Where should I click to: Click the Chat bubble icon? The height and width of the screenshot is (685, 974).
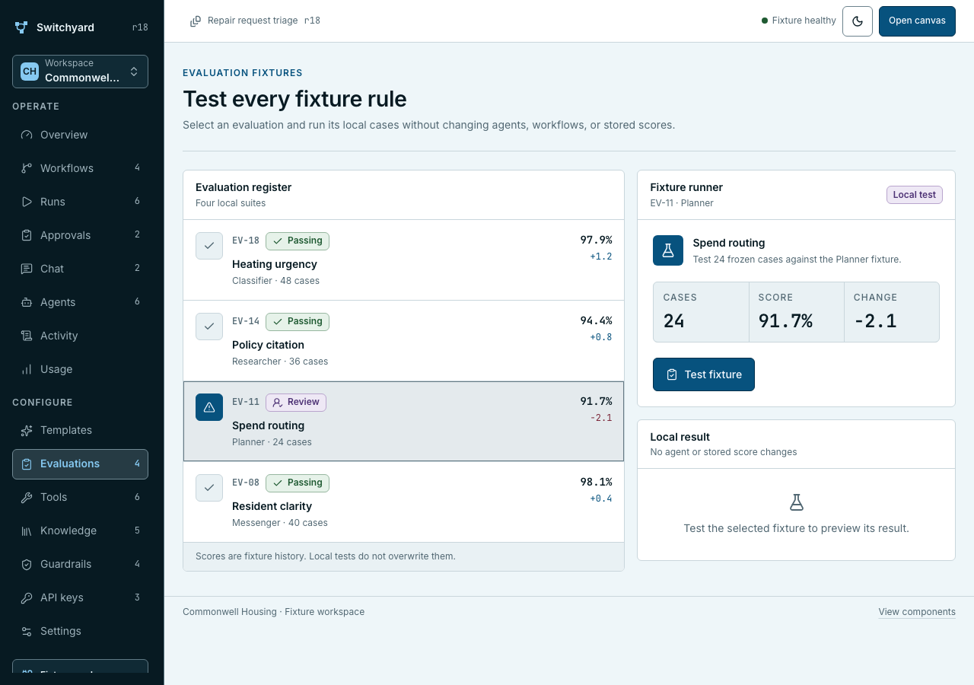click(x=27, y=269)
